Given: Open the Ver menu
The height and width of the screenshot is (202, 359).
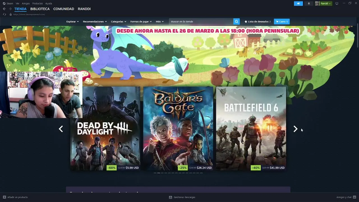Looking at the screenshot, I should [17, 3].
